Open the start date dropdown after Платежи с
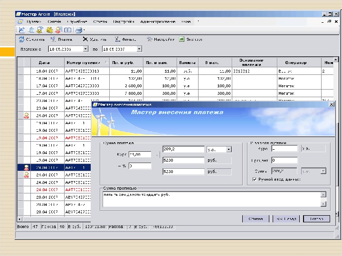 [x=85, y=49]
